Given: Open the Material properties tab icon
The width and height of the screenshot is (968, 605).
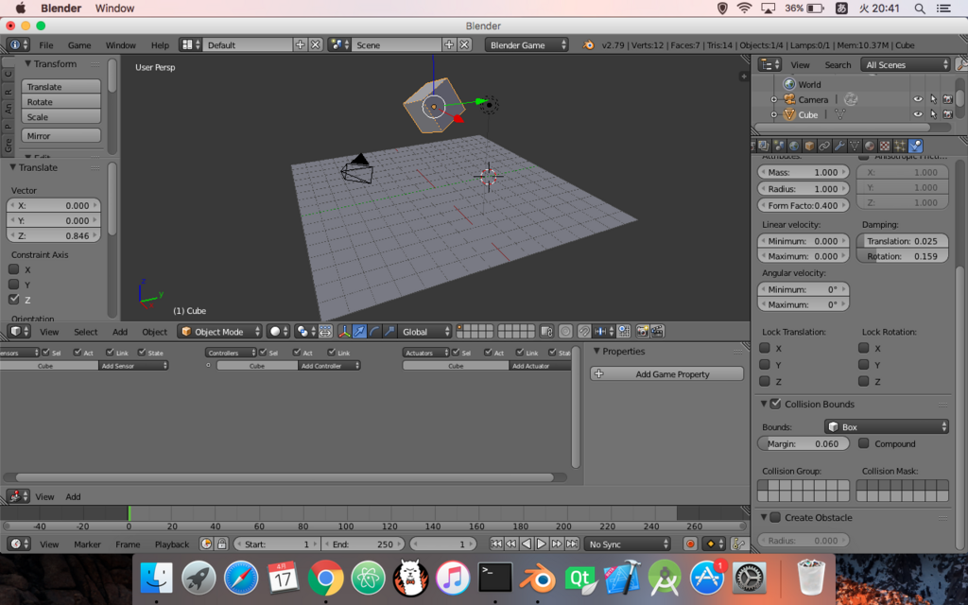Looking at the screenshot, I should [x=870, y=146].
